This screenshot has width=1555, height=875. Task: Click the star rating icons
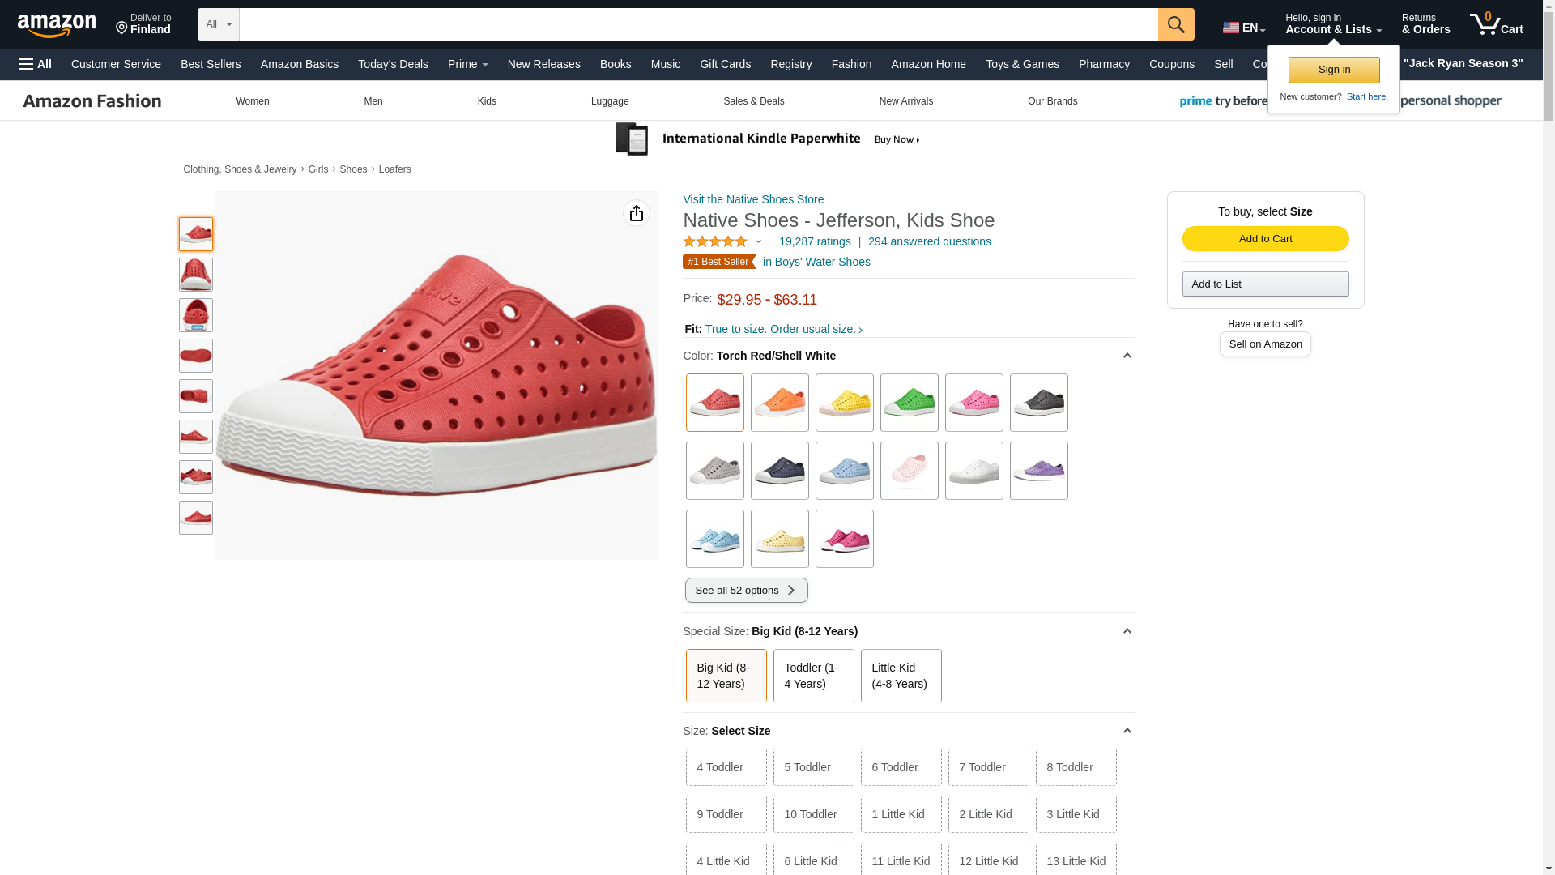pos(715,241)
